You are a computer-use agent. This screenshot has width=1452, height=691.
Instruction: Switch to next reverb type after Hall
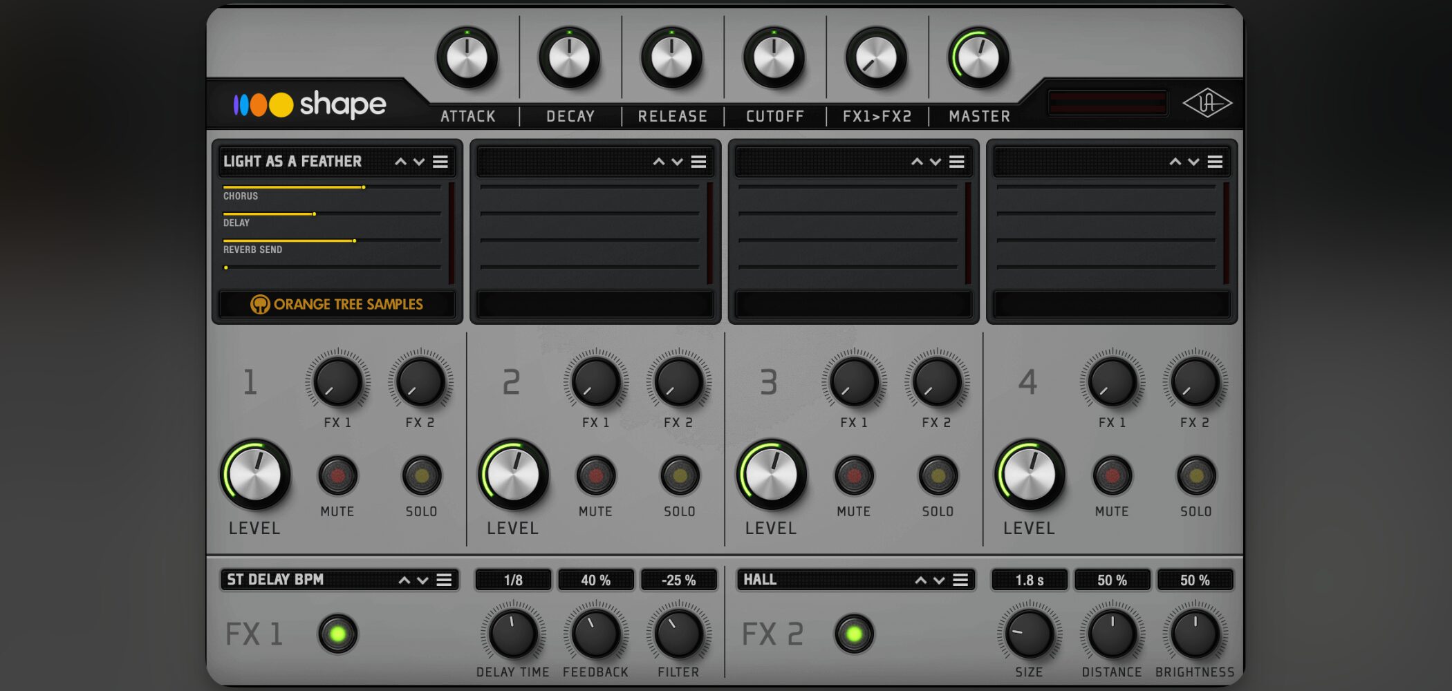pyautogui.click(x=939, y=580)
